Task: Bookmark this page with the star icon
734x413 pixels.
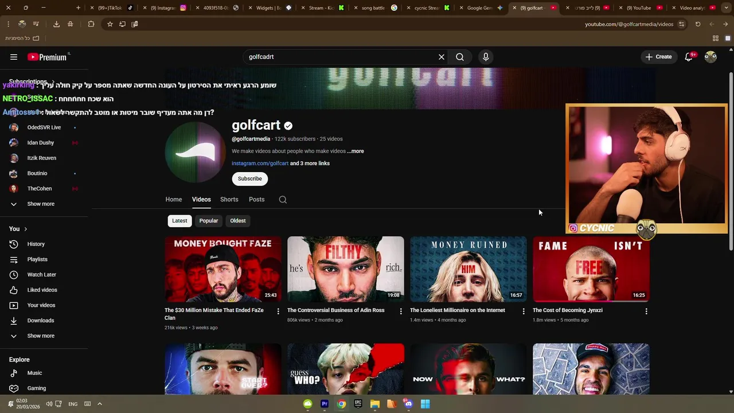Action: pos(110,24)
